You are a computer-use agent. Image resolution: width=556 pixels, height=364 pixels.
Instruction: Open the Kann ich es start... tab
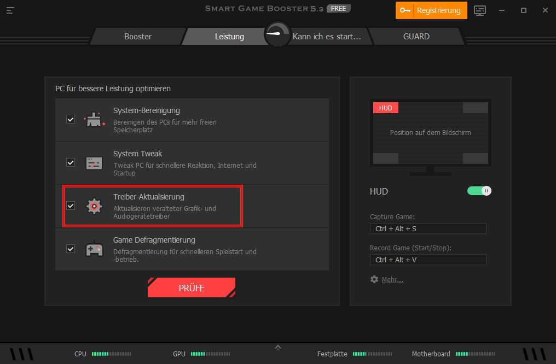point(327,37)
